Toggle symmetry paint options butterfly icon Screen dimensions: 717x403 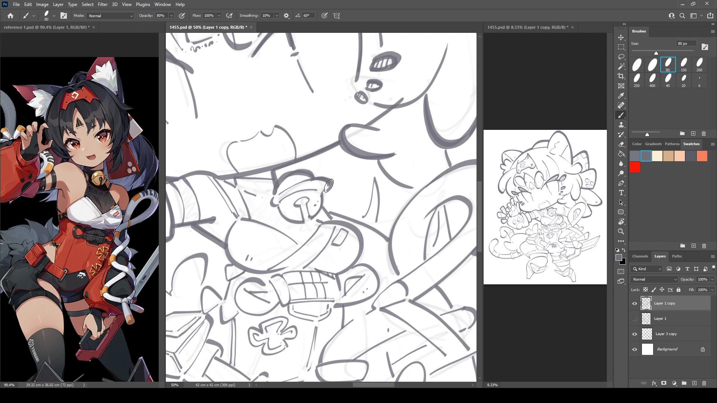[x=337, y=16]
